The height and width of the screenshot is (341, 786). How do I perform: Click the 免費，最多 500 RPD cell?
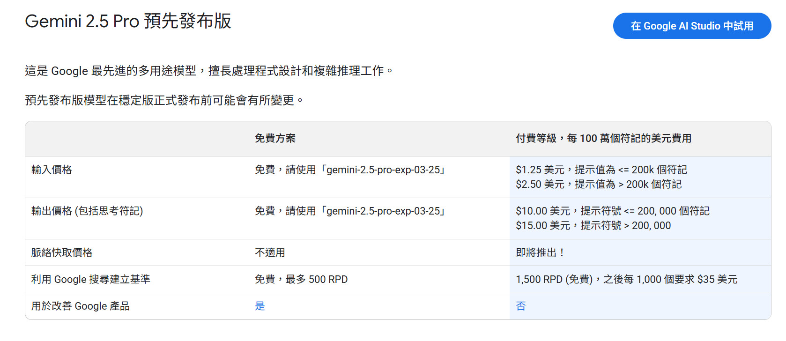301,279
